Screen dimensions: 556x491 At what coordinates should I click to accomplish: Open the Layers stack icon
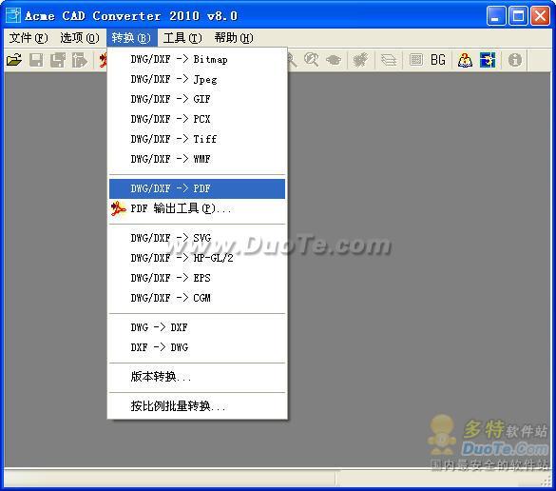[389, 60]
